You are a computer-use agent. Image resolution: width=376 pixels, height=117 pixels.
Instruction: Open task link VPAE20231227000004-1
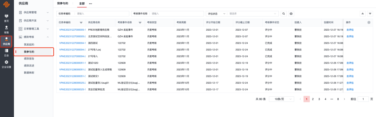point(72,43)
